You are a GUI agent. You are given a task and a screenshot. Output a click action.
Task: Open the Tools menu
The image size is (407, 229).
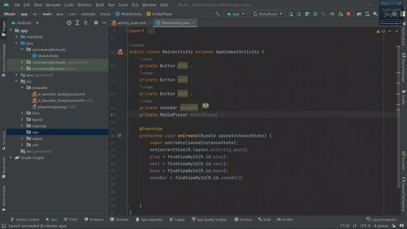click(123, 5)
